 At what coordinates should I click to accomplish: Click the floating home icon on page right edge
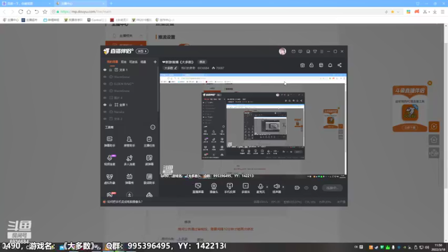tap(433, 139)
